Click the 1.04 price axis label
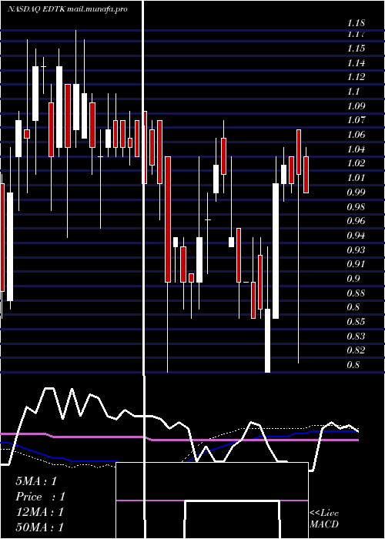Viewport: 385px width, 539px height. (x=356, y=149)
